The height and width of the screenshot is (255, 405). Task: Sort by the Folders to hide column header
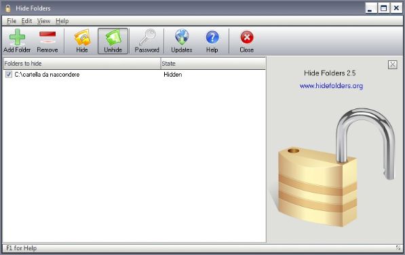pyautogui.click(x=82, y=64)
